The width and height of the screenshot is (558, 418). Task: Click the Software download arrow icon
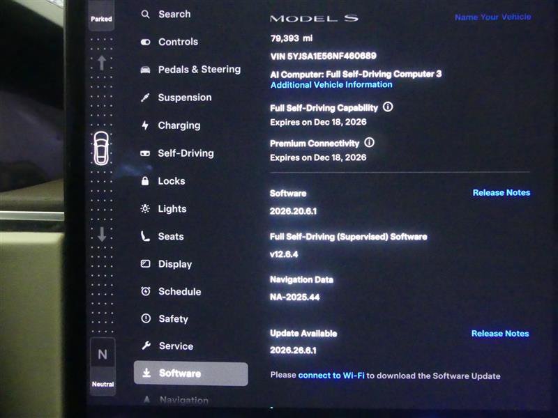tap(146, 373)
